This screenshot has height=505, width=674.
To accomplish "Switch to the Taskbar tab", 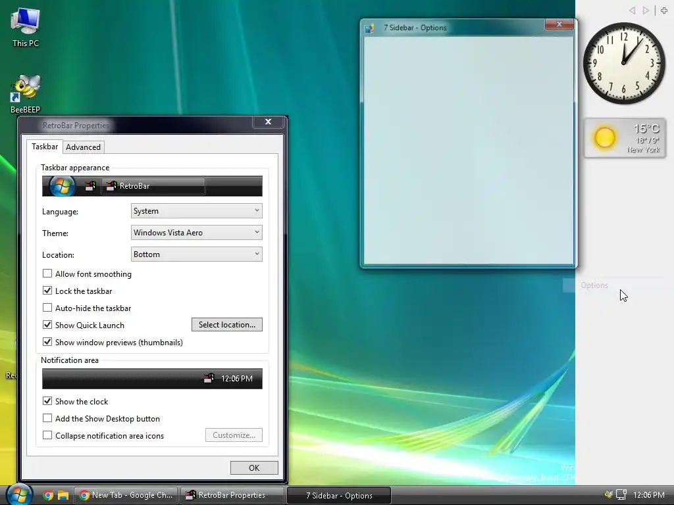I will click(45, 147).
